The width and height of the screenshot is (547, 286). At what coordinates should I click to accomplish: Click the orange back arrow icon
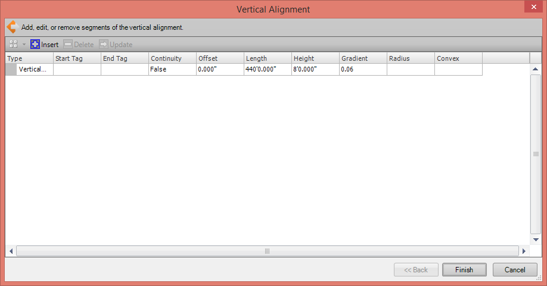pyautogui.click(x=13, y=27)
